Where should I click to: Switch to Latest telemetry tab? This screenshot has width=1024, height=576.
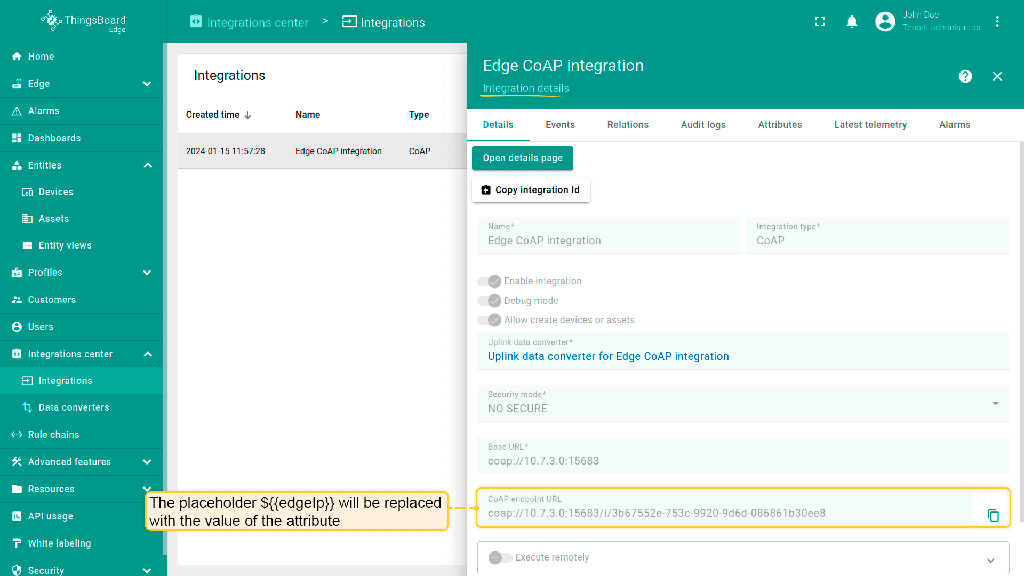tap(870, 125)
